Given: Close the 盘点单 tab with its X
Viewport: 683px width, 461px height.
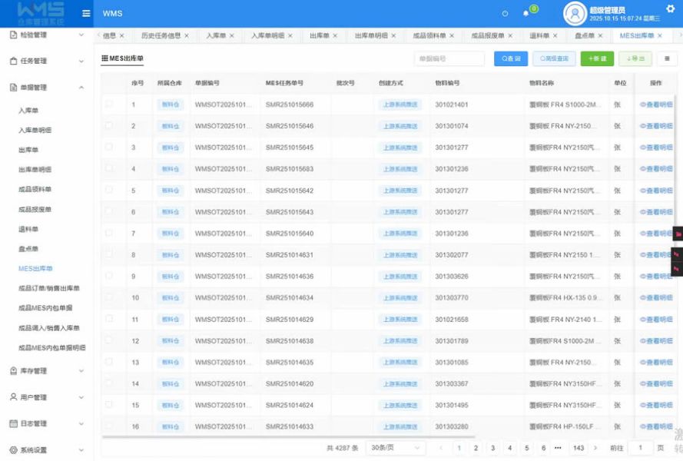Looking at the screenshot, I should coord(600,36).
